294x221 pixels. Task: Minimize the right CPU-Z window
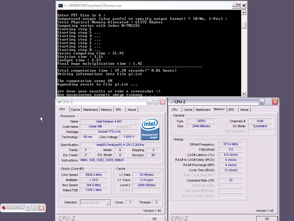(262, 102)
